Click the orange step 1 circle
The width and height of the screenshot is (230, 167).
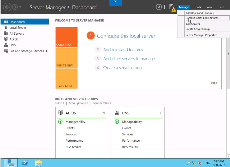pos(91,36)
